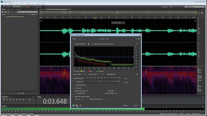Click the Record button in Transport

tap(27, 100)
